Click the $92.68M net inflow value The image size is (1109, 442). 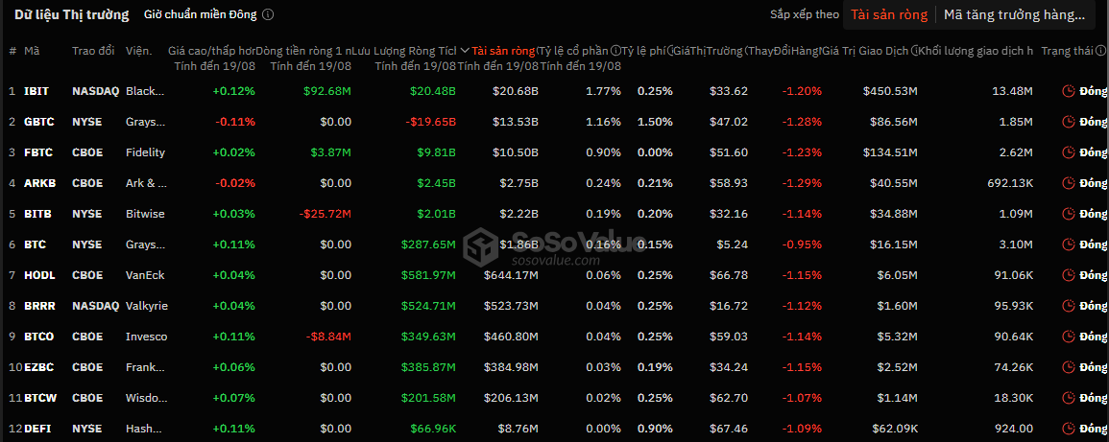(326, 91)
